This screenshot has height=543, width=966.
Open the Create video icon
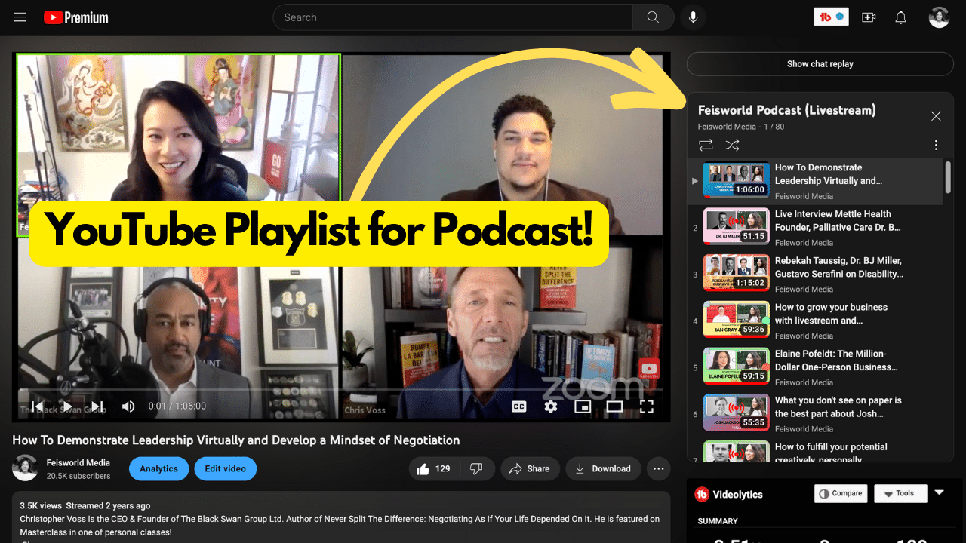pyautogui.click(x=869, y=17)
